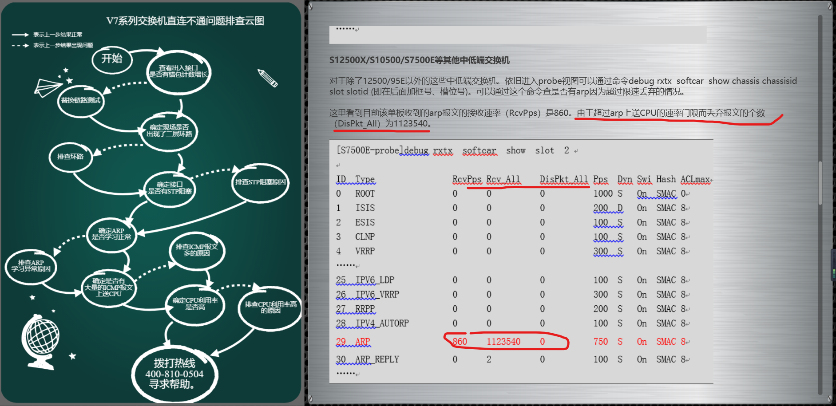Click the legend text 表示上一步结果出现问题
Screen dimensions: 836x406
point(63,45)
